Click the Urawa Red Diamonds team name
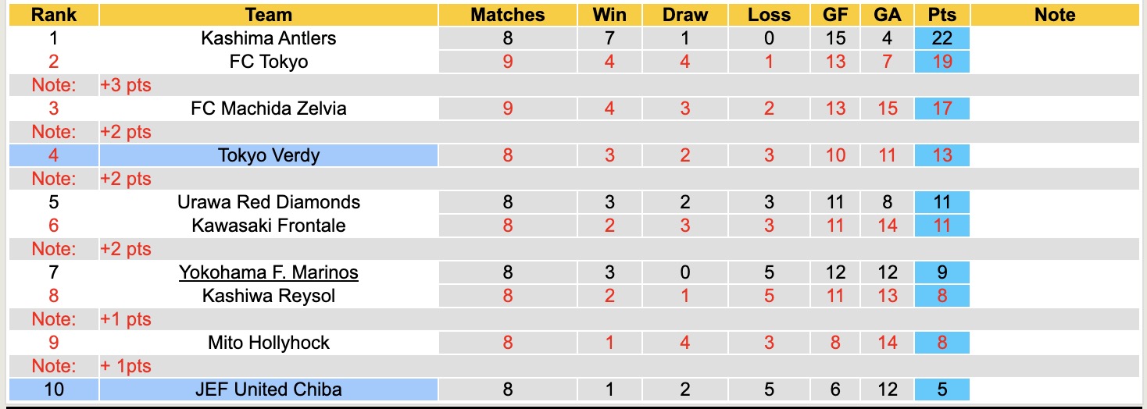Screen dimensions: 1147x409 click(268, 202)
